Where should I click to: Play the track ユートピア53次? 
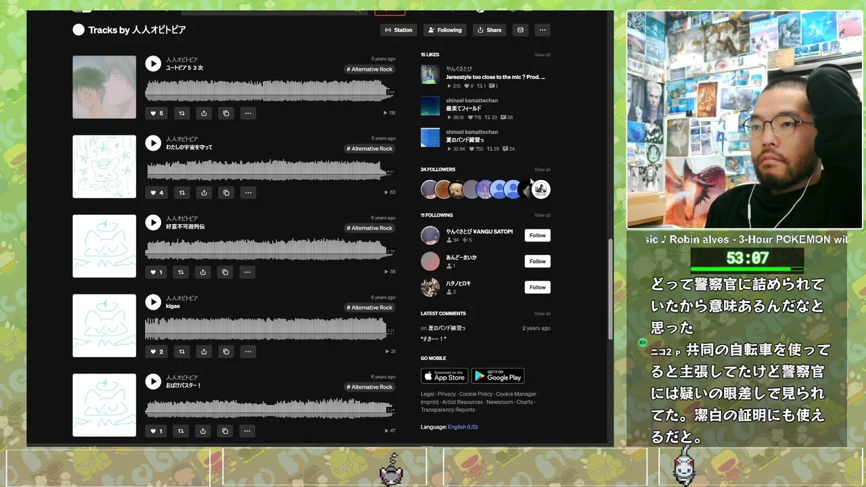tap(153, 64)
